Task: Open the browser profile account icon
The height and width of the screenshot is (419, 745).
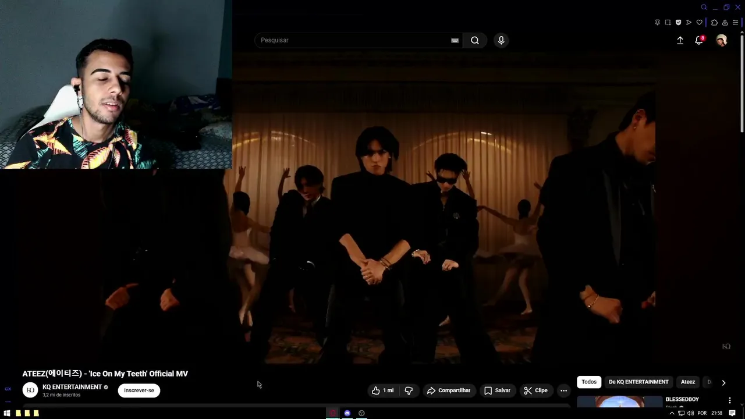Action: 725,22
